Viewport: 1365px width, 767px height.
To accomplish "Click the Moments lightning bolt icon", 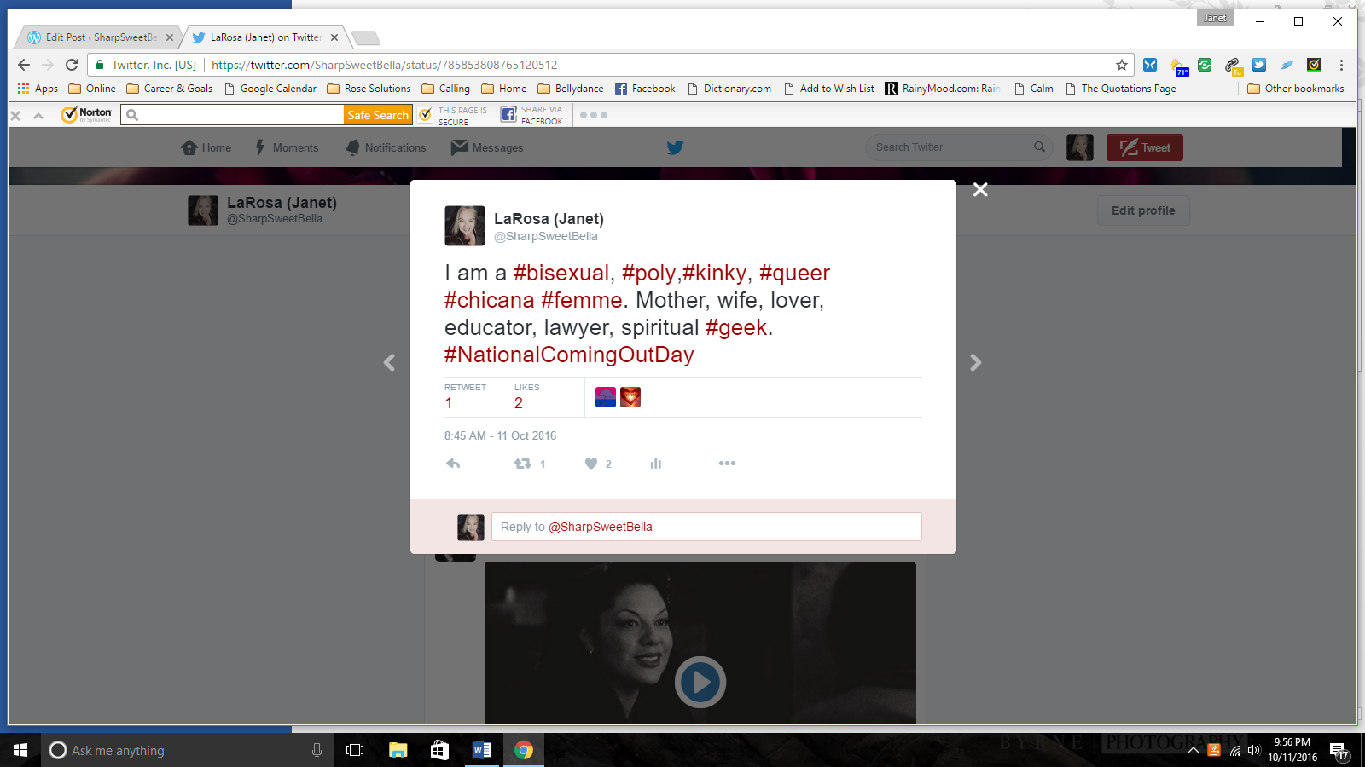I will pos(259,147).
